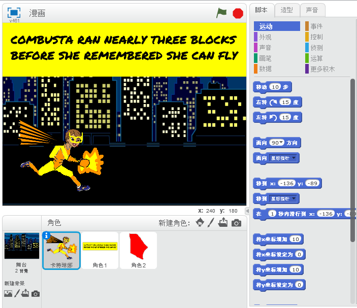Toggle full screen presentation mode icon
The width and height of the screenshot is (357, 308).
point(14,13)
